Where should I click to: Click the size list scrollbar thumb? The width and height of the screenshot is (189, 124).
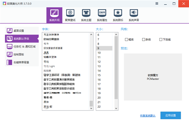coord(116,67)
